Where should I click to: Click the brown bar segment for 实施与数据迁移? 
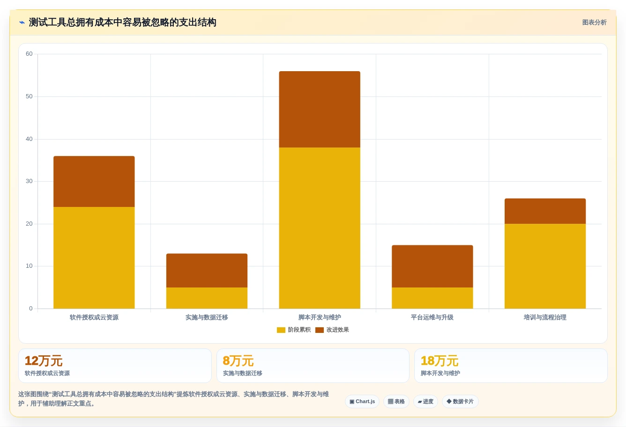pos(207,271)
